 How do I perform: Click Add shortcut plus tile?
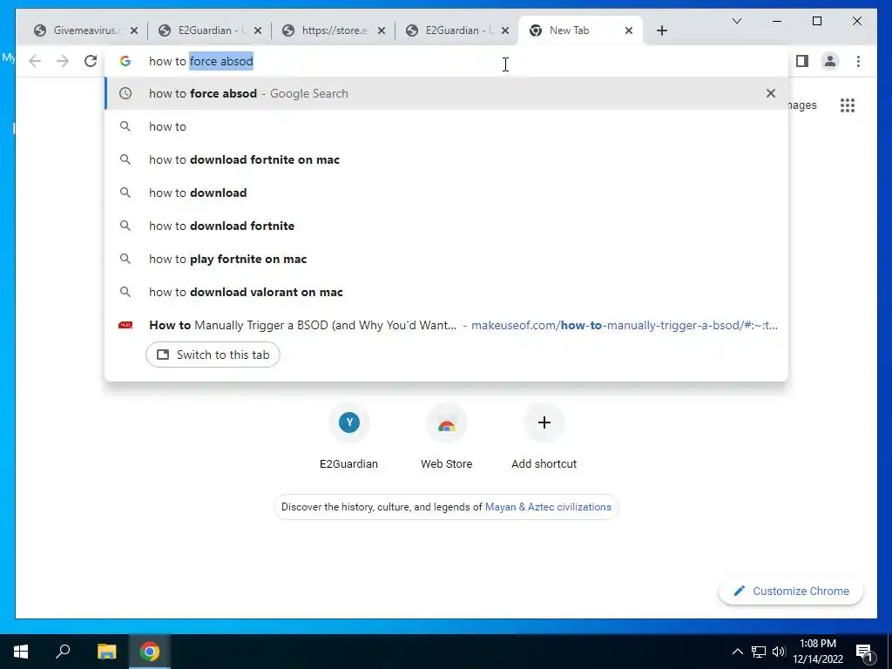coord(544,436)
